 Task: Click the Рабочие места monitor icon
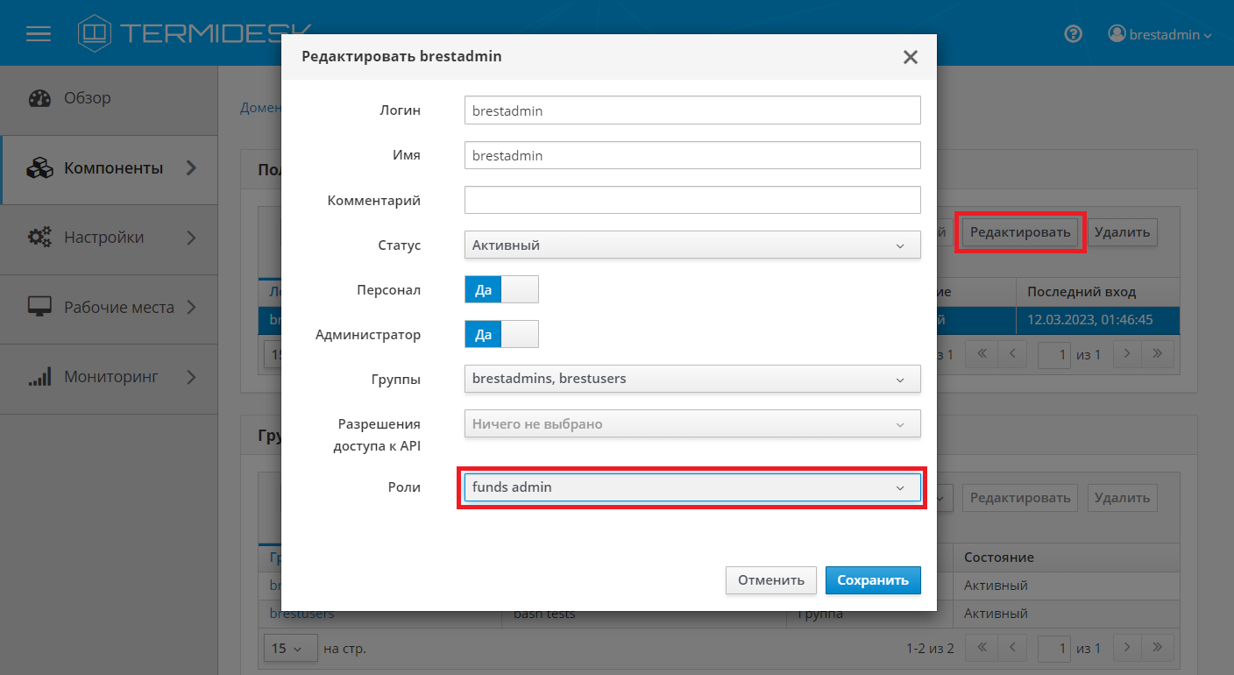(x=40, y=308)
